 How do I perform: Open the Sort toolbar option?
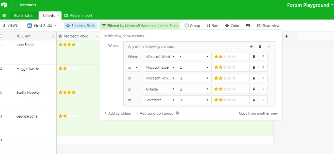[213, 26]
